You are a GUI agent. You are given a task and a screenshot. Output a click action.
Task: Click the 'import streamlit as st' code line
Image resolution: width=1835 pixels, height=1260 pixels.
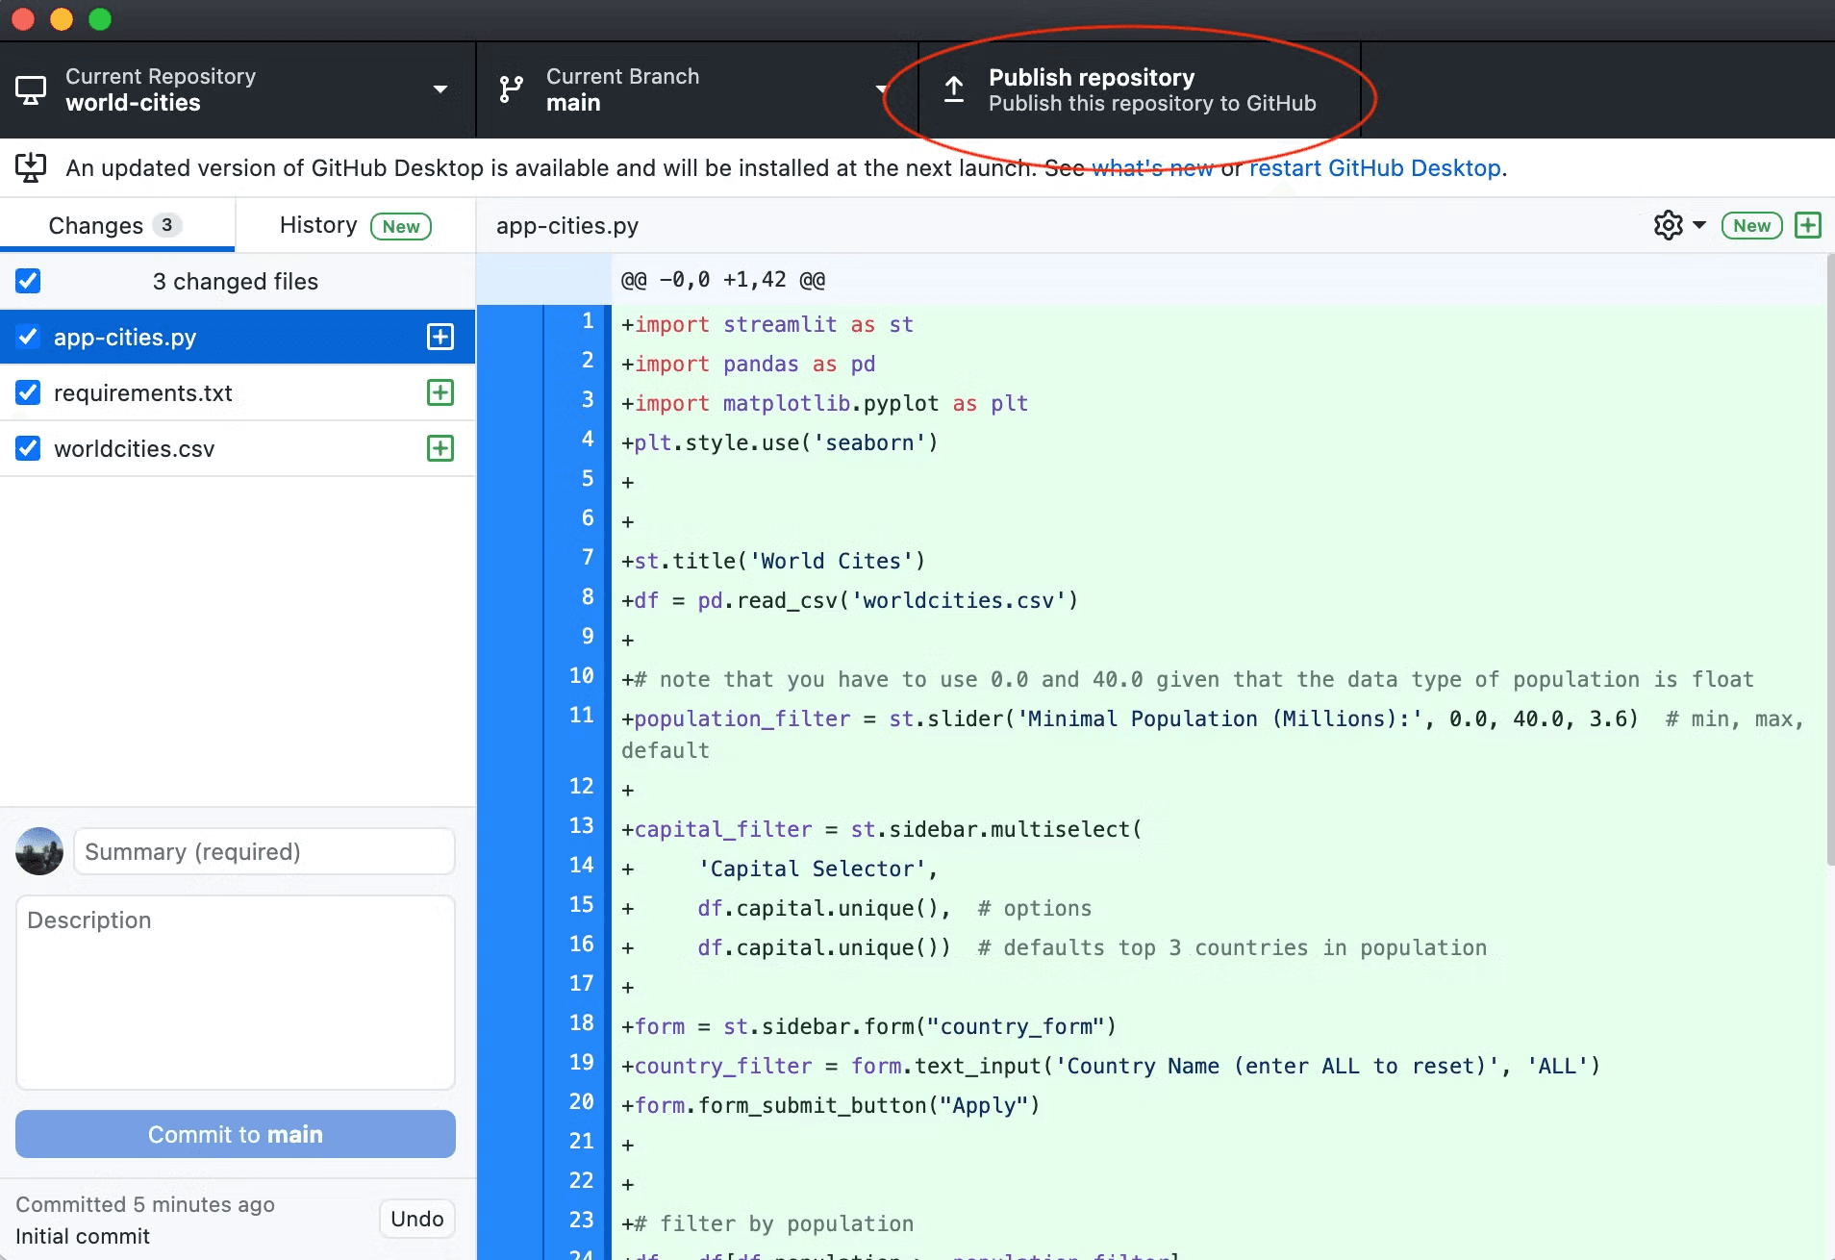point(767,325)
